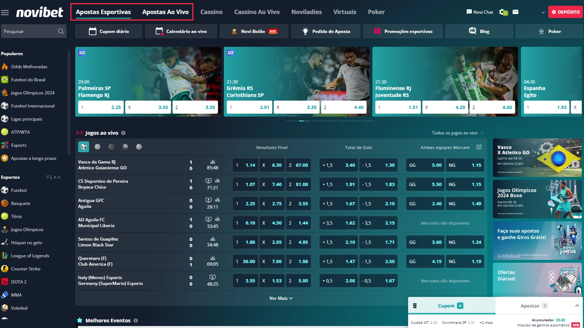Image resolution: width=584 pixels, height=328 pixels.
Task: Open Virtuais tab
Action: pos(345,12)
